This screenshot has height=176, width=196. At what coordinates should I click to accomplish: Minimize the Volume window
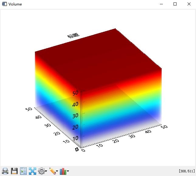pos(161,4)
